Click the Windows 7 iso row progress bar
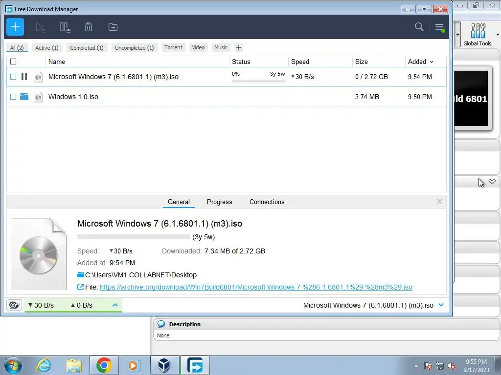The image size is (501, 375). point(258,81)
